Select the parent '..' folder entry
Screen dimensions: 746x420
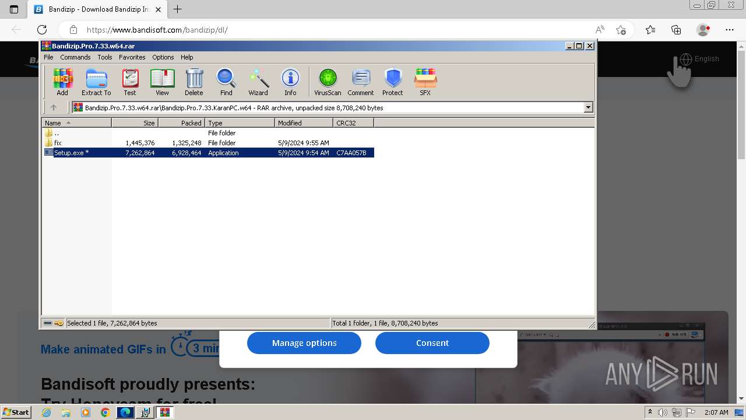(208, 133)
